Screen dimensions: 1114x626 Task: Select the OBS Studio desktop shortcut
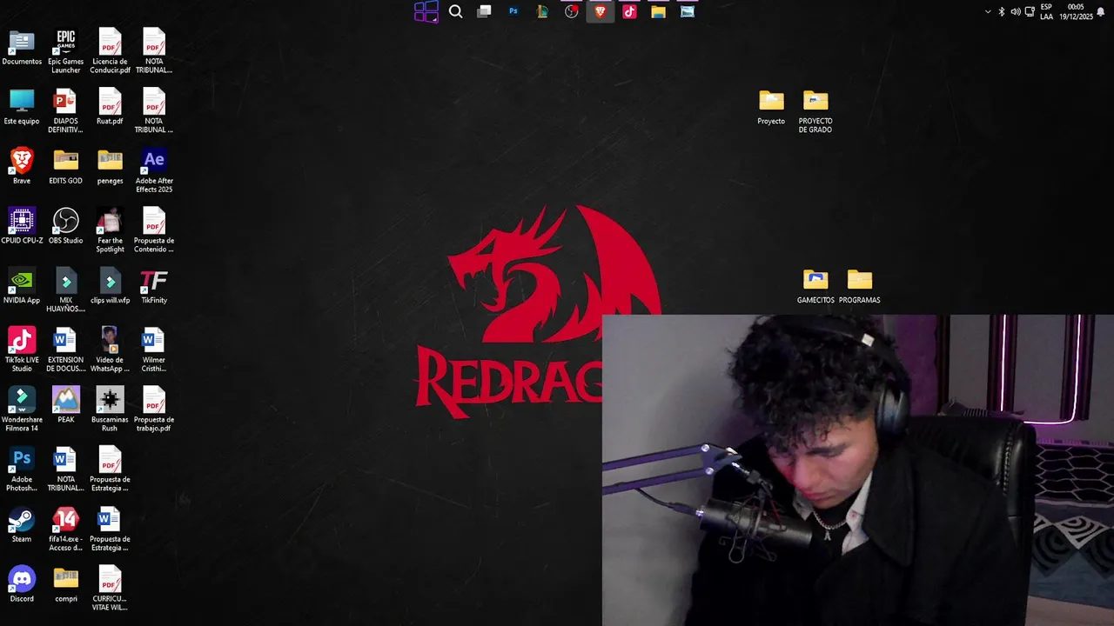(66, 226)
